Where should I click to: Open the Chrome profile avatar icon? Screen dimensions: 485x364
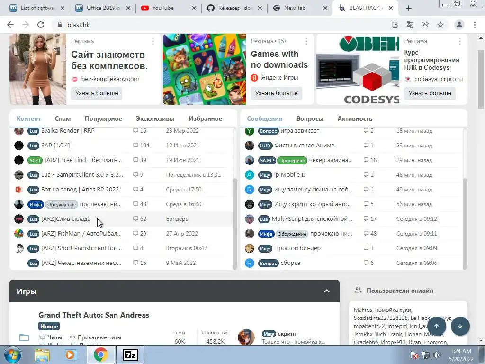pyautogui.click(x=459, y=25)
